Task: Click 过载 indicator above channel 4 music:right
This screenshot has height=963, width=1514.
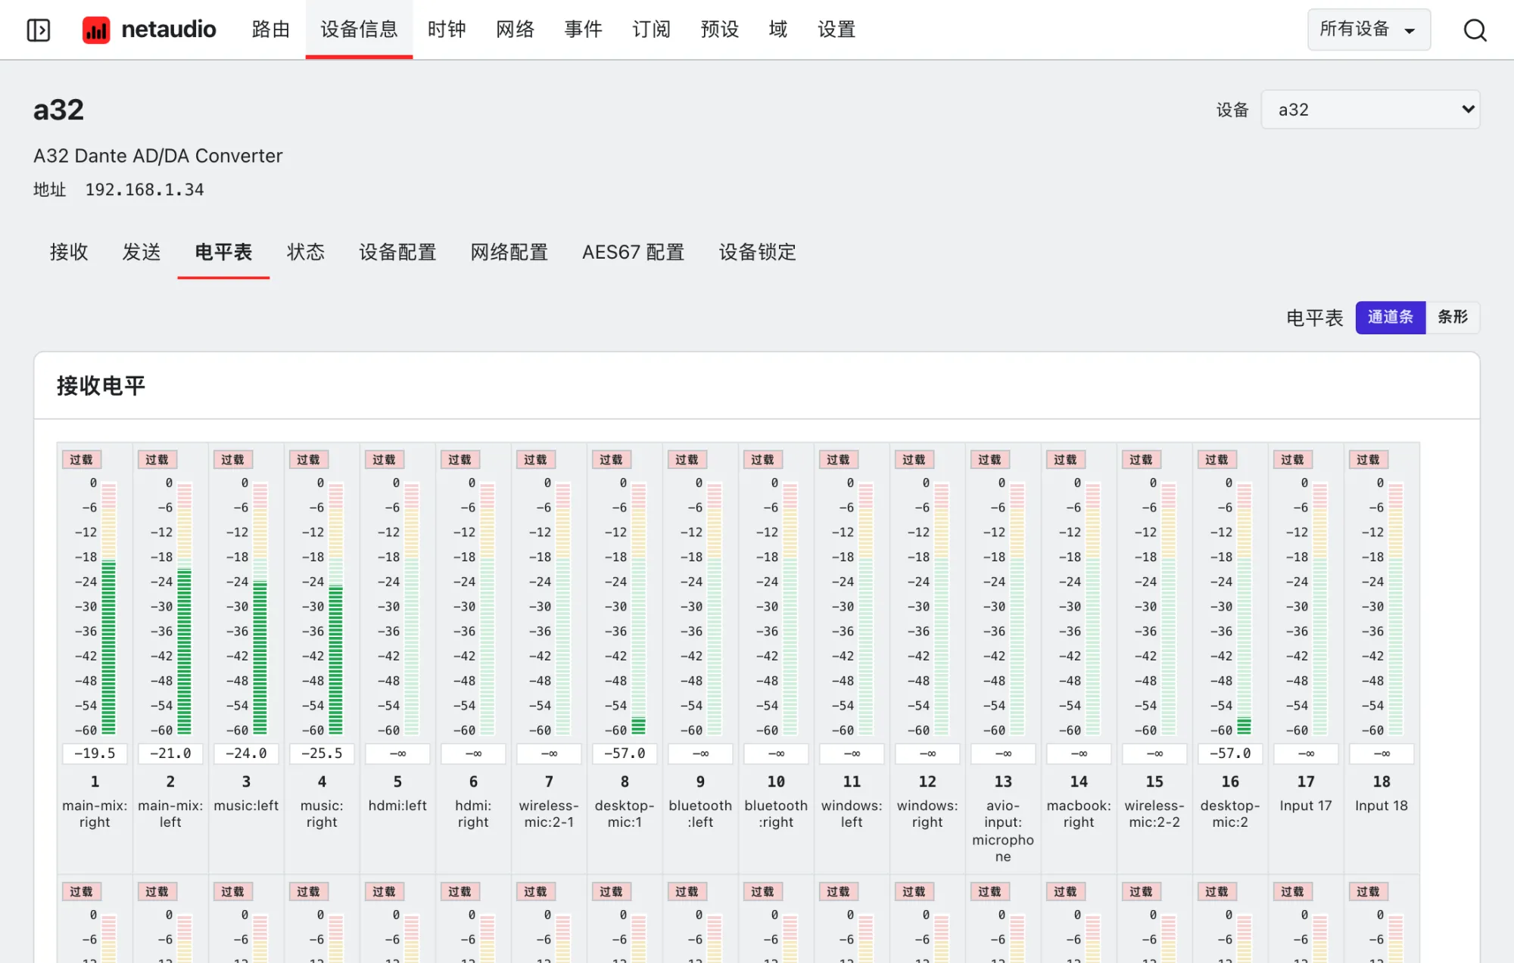Action: 308,459
